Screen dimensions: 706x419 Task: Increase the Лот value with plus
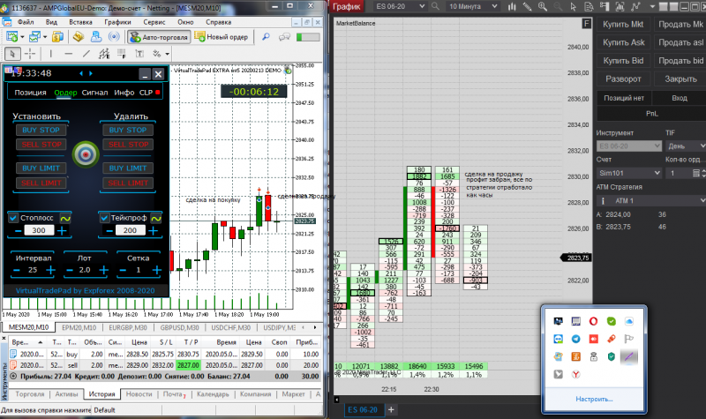pos(103,270)
